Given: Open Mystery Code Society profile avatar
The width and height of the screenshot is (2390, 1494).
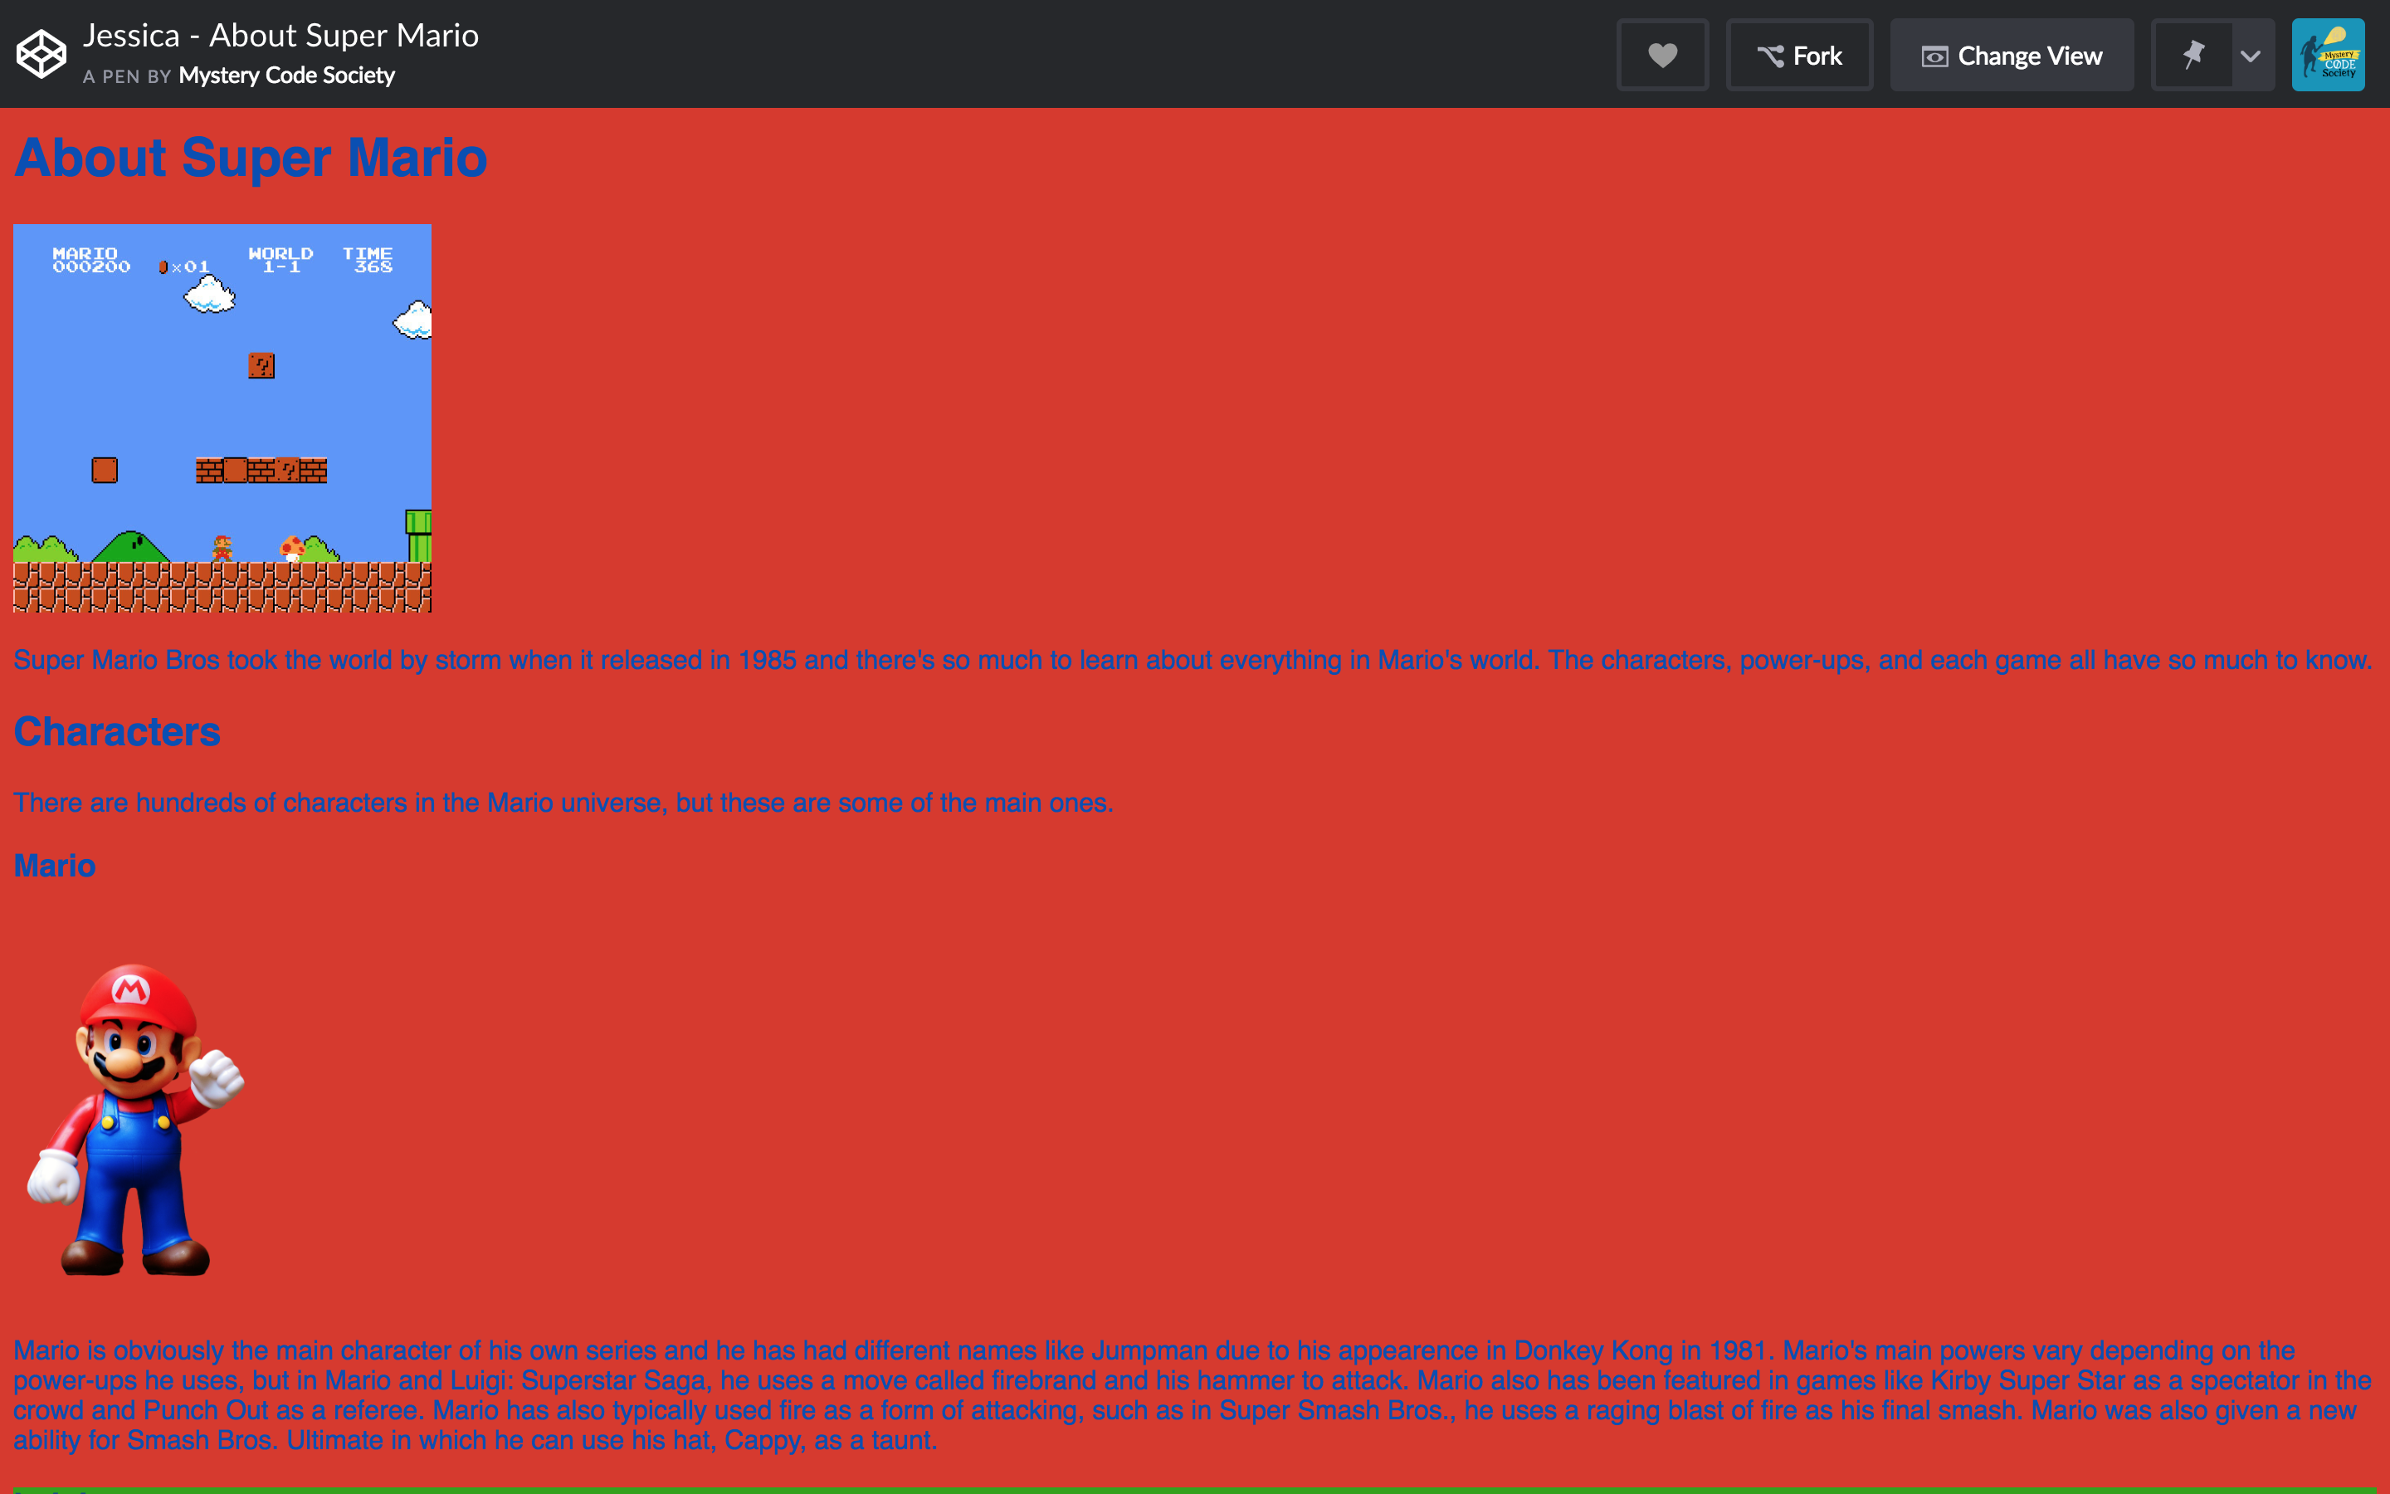Looking at the screenshot, I should 2328,56.
